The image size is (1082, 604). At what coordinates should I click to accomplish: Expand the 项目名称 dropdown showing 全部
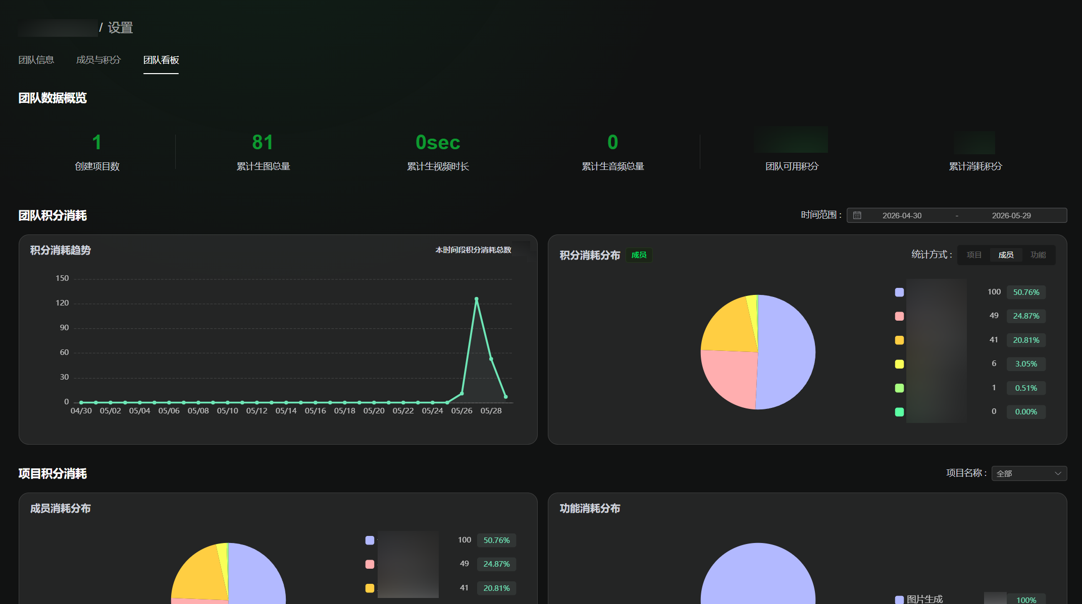click(1029, 473)
